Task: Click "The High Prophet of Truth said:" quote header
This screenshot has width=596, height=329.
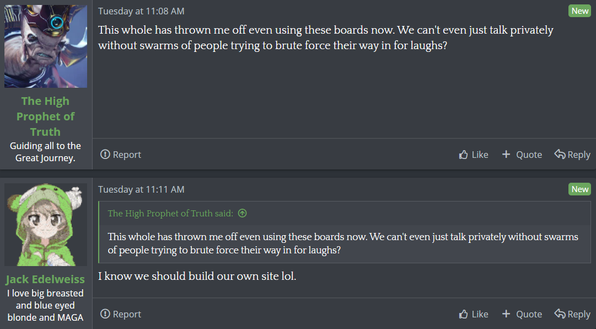Action: (170, 214)
